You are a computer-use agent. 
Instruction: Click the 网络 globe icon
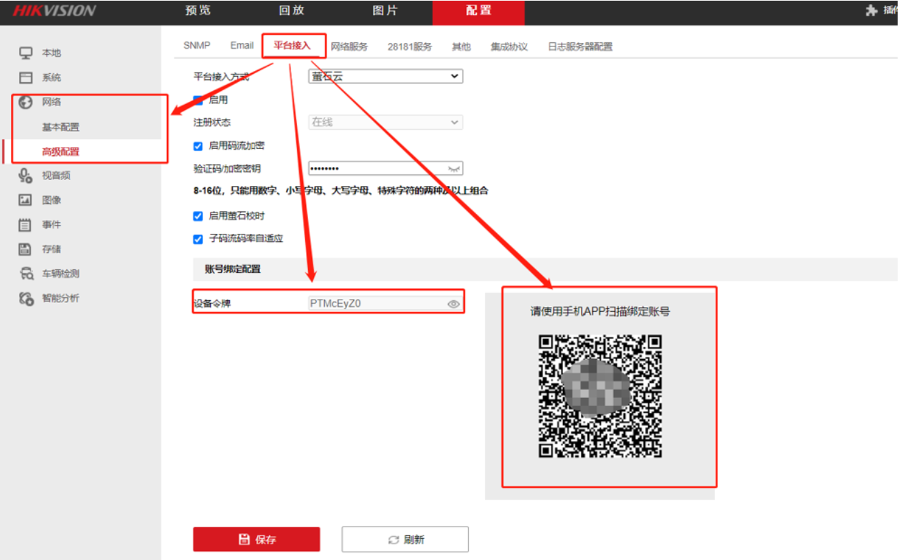[x=26, y=102]
